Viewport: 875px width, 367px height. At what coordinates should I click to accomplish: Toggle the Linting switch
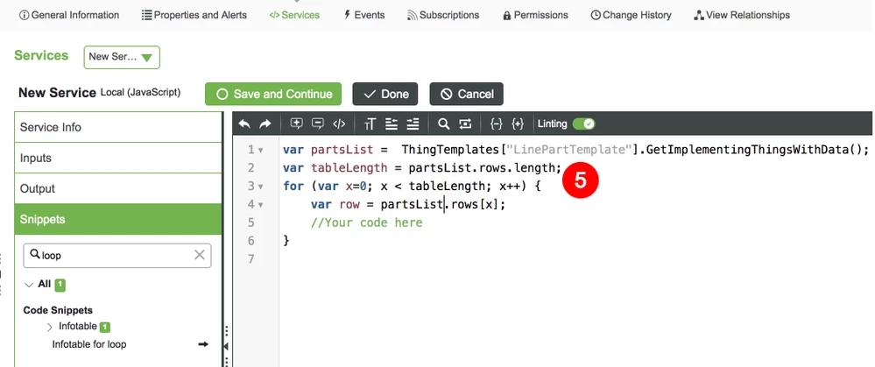tap(583, 124)
